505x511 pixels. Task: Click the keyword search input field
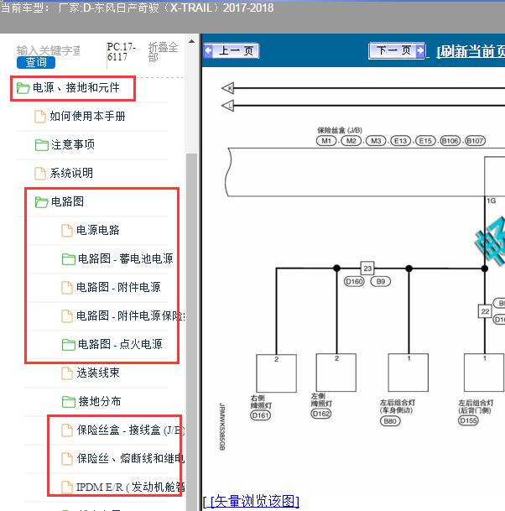tap(48, 50)
